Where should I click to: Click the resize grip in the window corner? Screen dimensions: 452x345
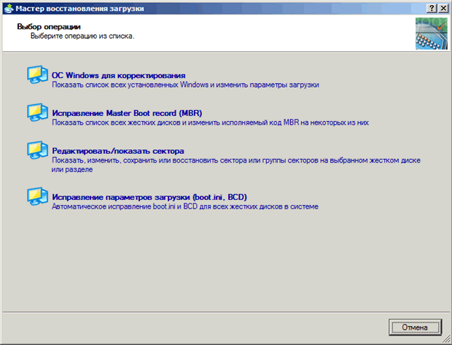pos(446,339)
